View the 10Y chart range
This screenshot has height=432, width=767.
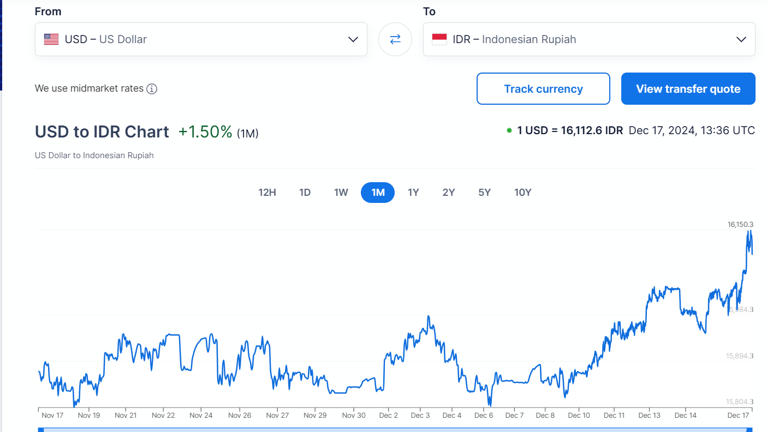pos(522,193)
